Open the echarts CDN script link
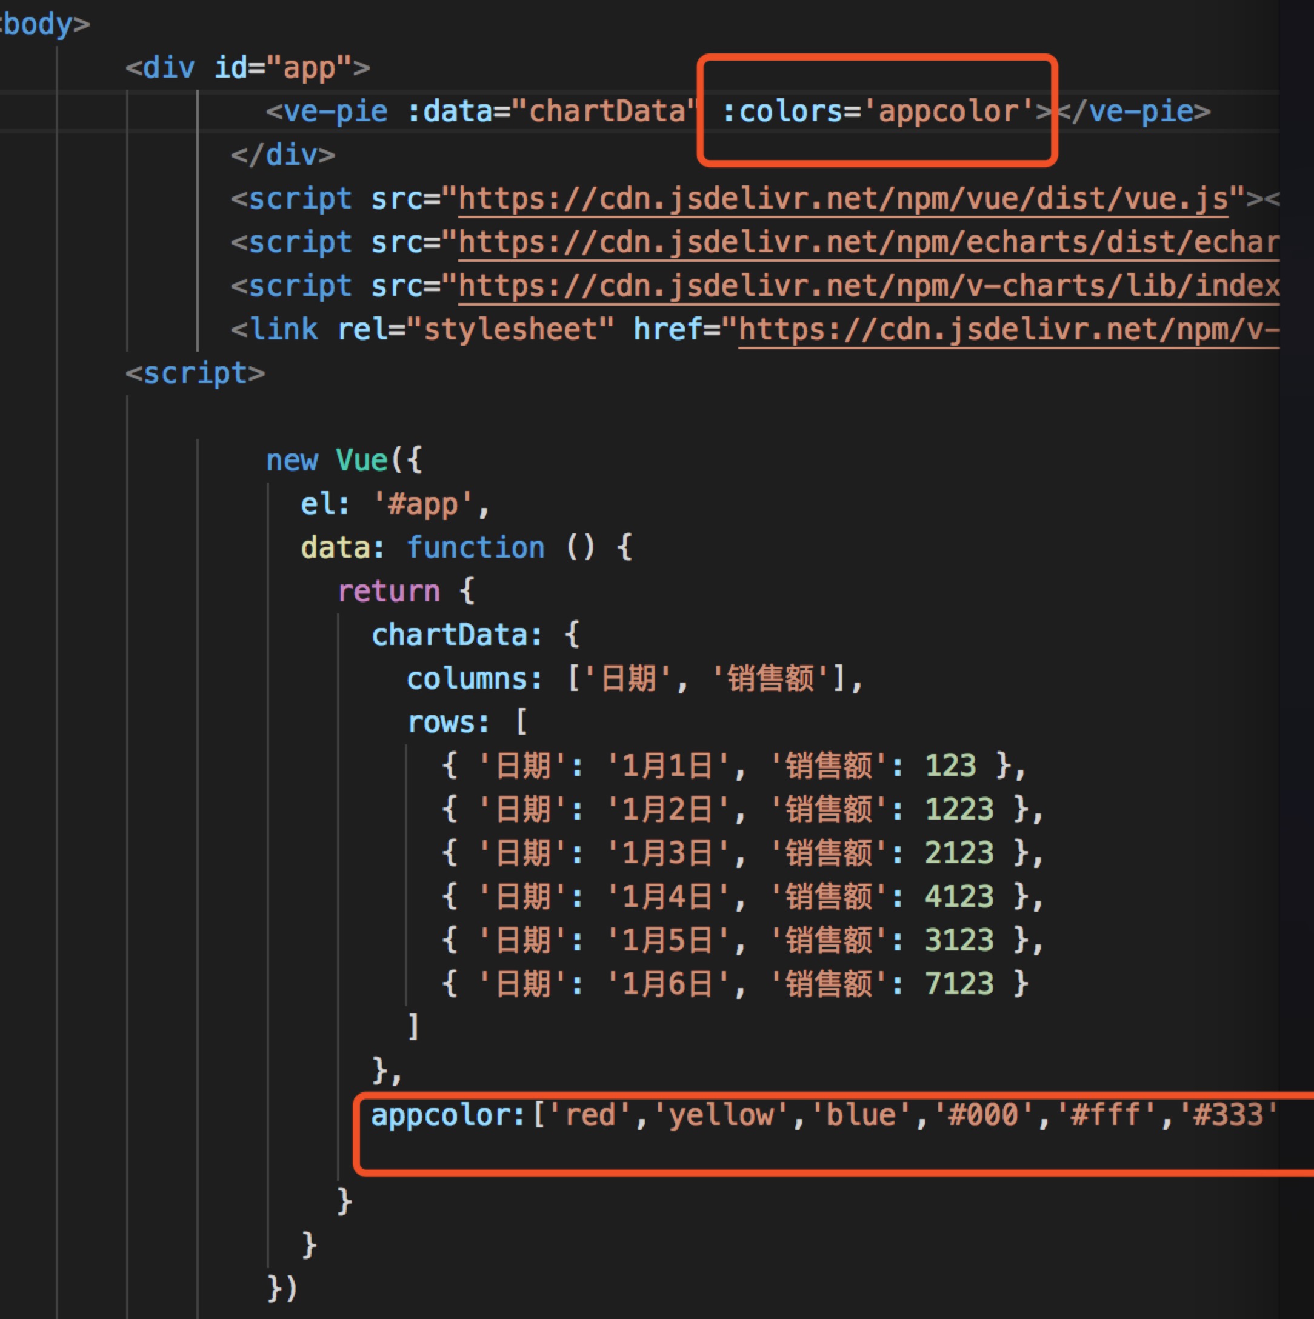Viewport: 1314px width, 1319px height. 869,243
